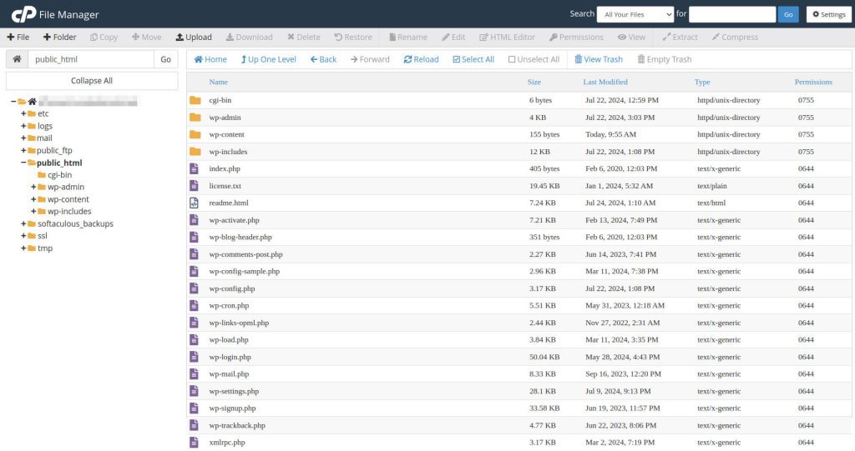855x451 pixels.
Task: Click the Rename toolbar icon
Action: (392, 37)
